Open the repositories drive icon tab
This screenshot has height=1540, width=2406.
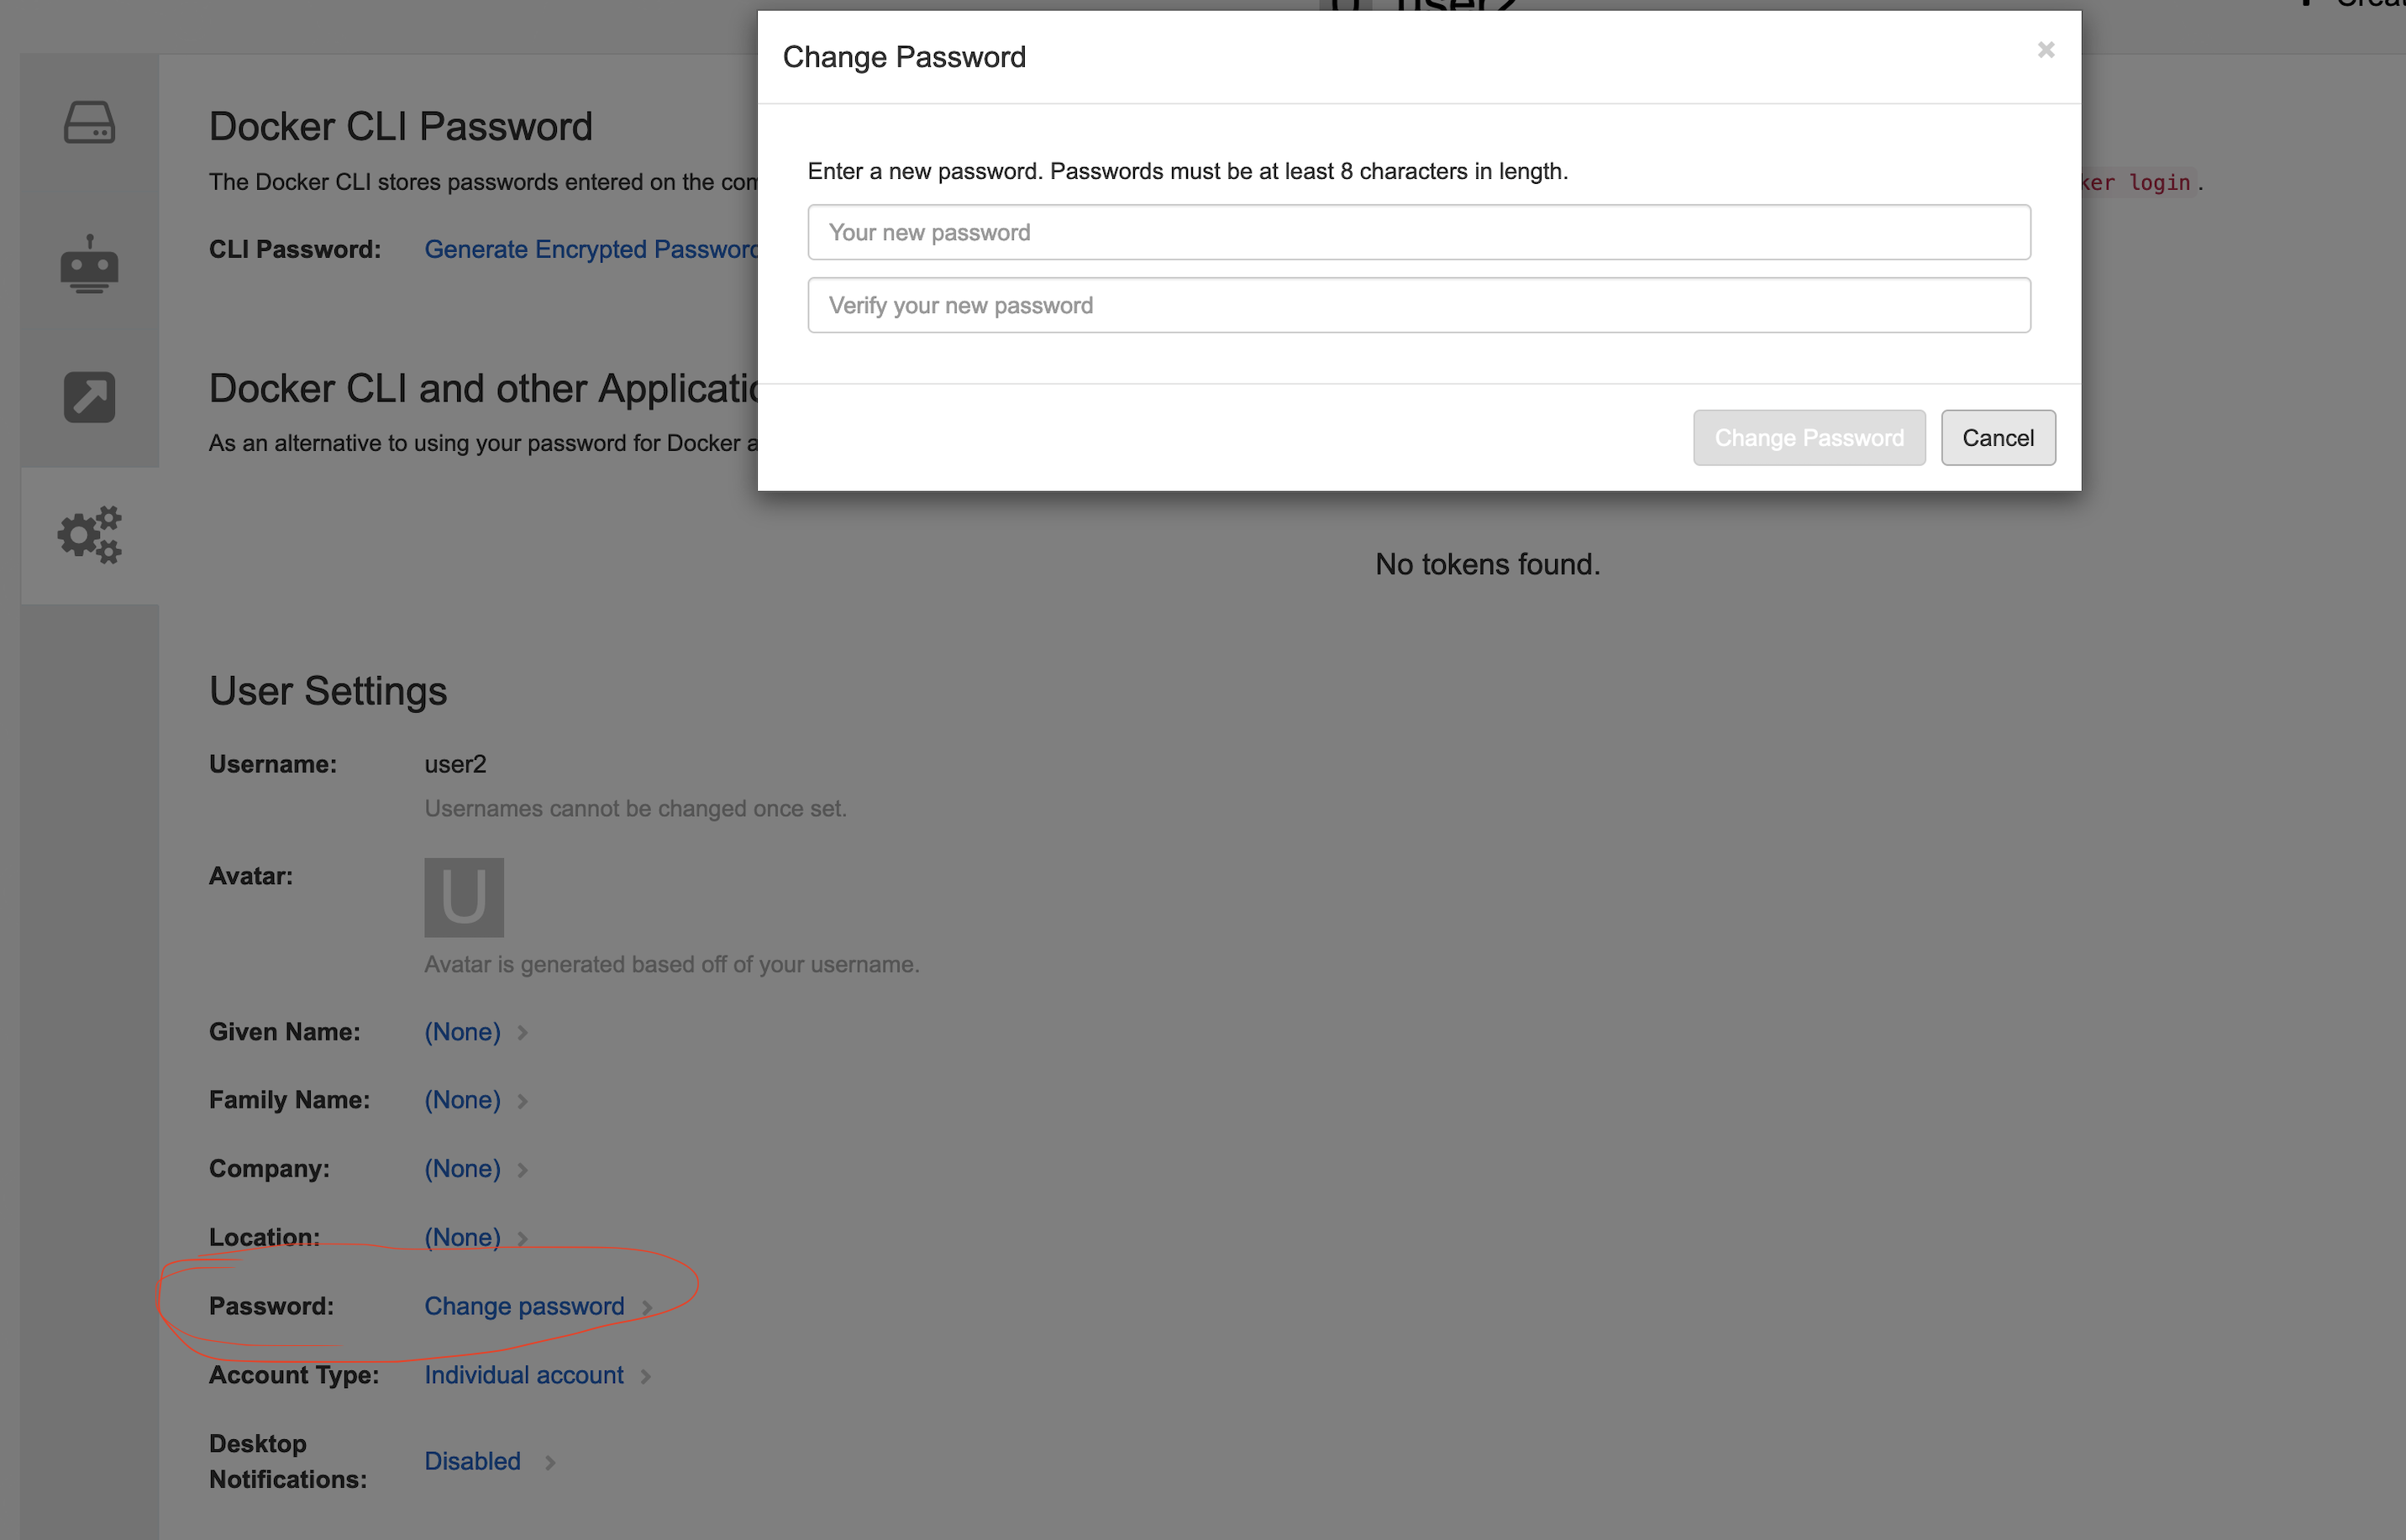coord(89,123)
